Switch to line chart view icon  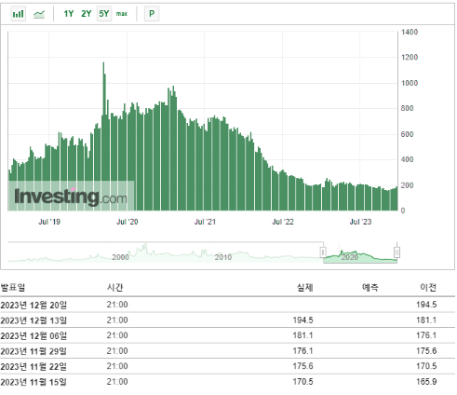(x=39, y=14)
